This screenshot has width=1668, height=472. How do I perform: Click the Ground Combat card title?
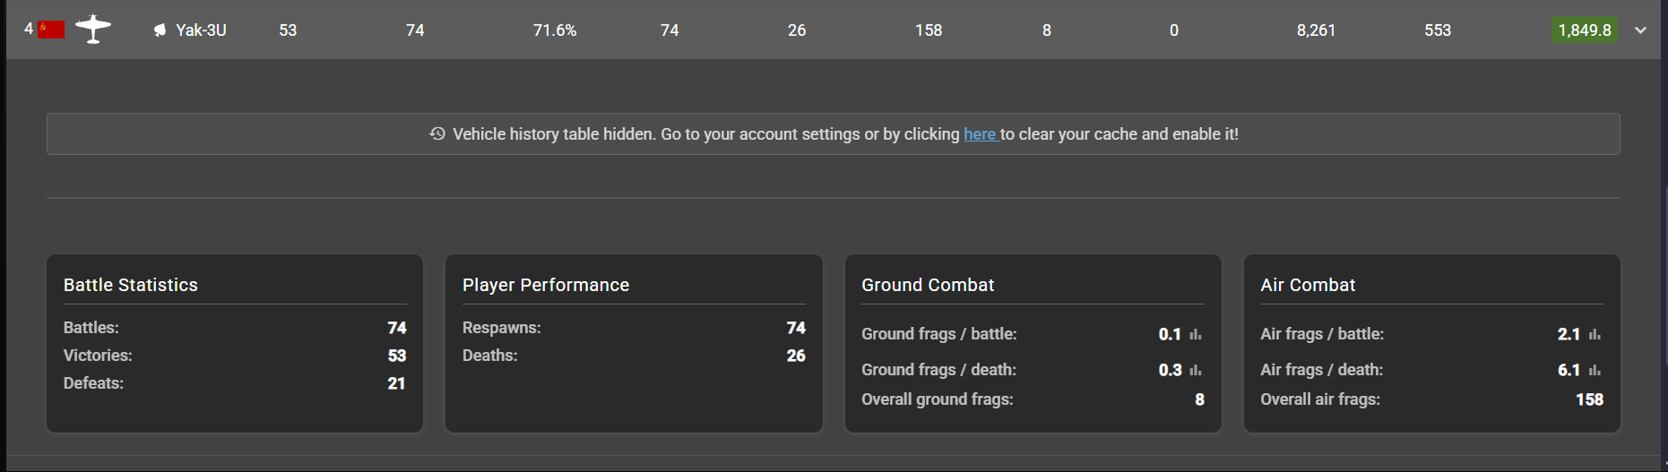click(x=928, y=285)
